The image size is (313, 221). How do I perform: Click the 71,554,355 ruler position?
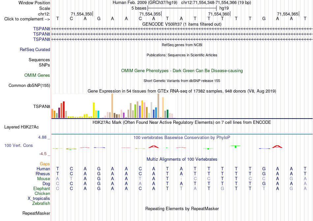coord(150,14)
